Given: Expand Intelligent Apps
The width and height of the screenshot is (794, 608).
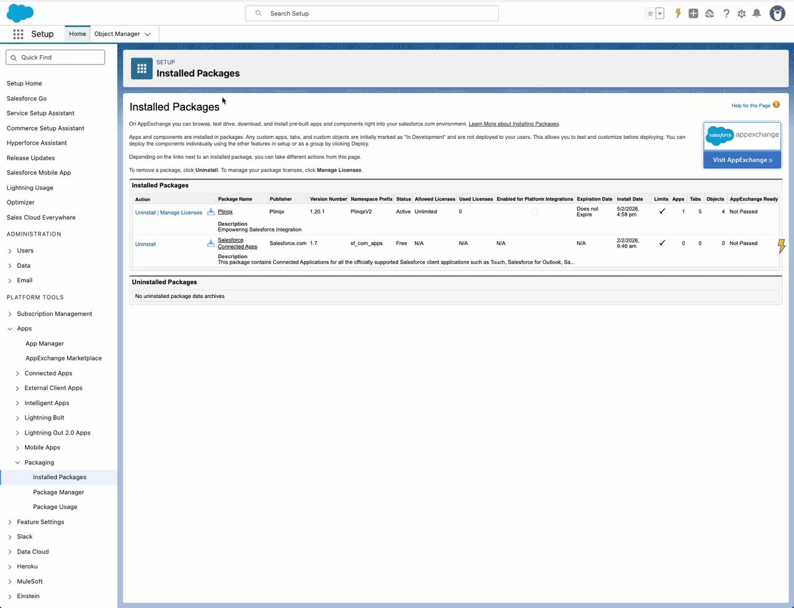Looking at the screenshot, I should (x=17, y=403).
